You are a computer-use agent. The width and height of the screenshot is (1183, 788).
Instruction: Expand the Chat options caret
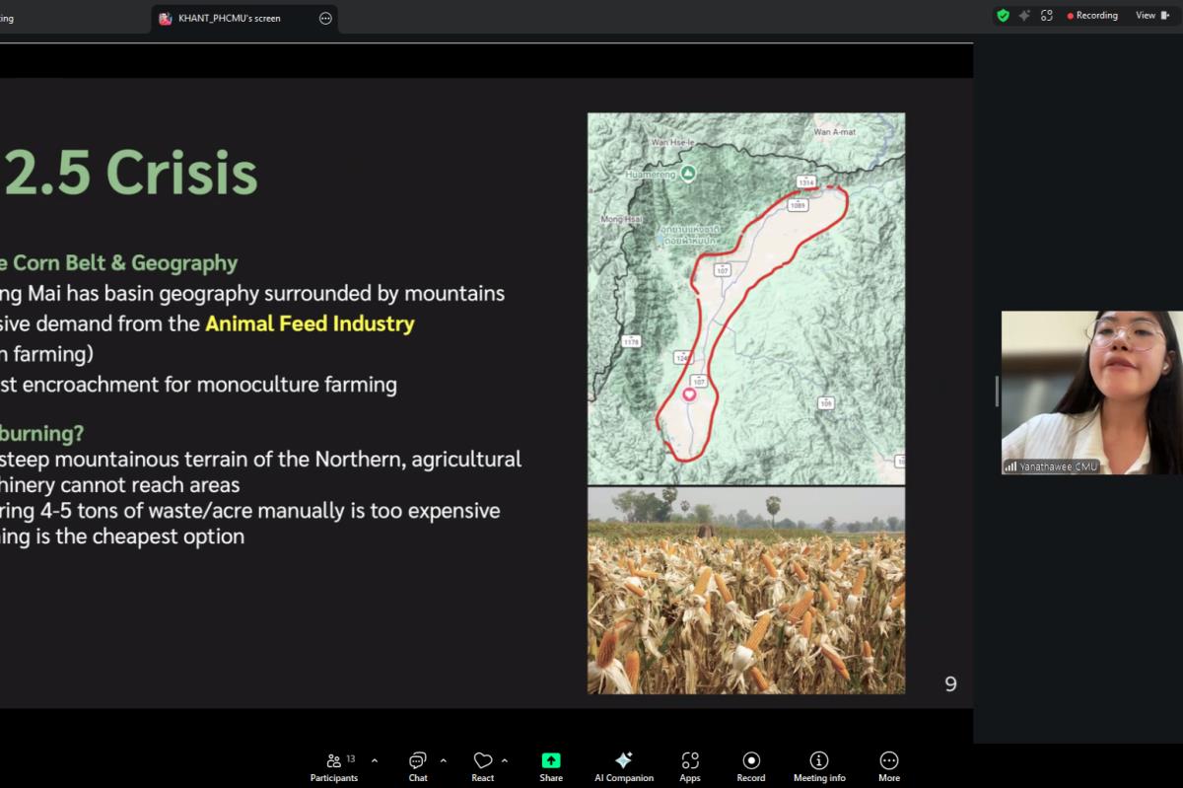click(x=443, y=760)
